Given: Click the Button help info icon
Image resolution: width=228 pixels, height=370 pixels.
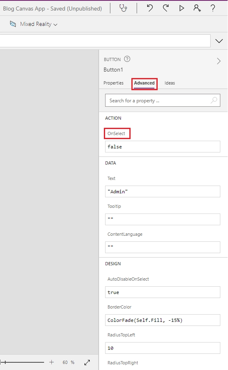Looking at the screenshot, I should [127, 59].
